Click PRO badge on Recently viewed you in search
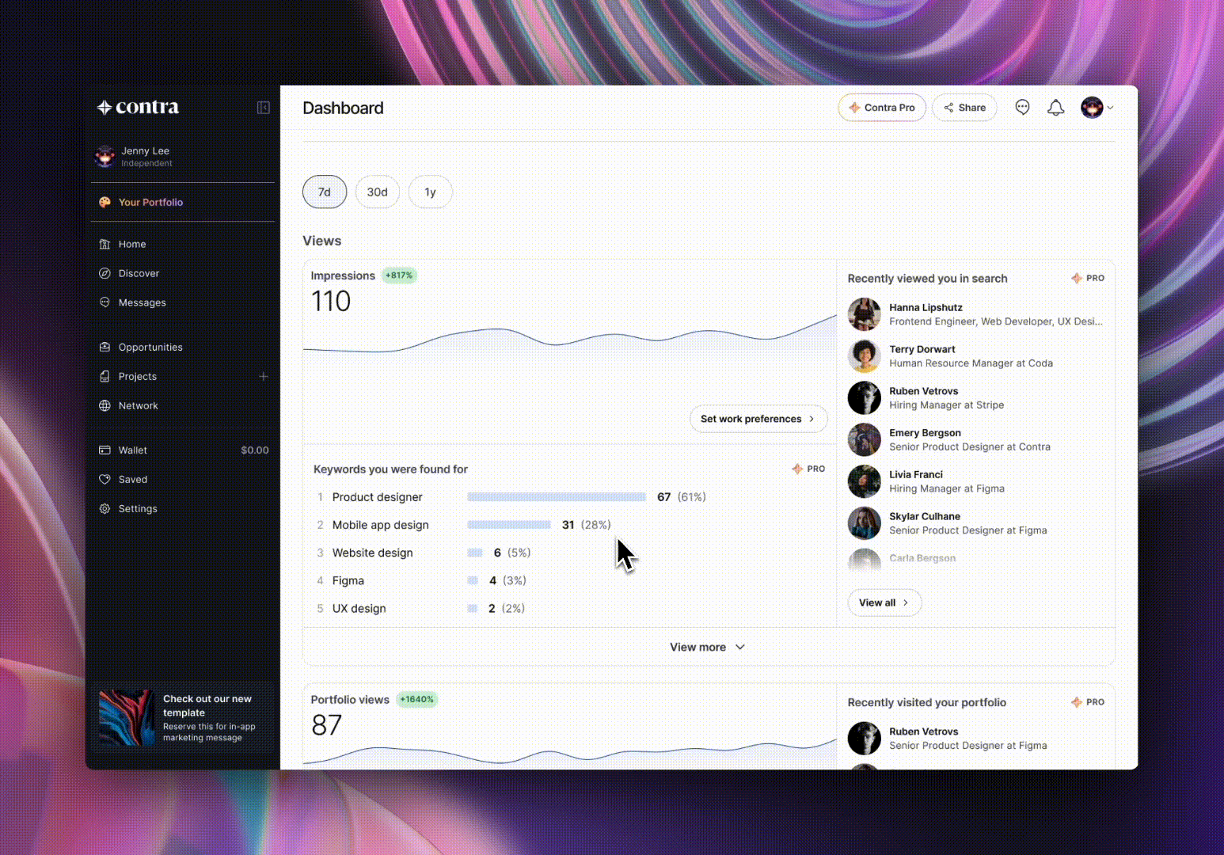The width and height of the screenshot is (1224, 855). (1088, 279)
